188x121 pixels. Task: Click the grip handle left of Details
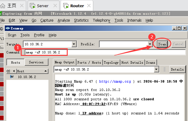(x=165, y=69)
